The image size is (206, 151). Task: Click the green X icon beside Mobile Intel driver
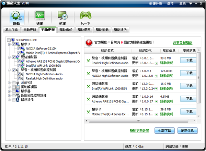(x=88, y=111)
